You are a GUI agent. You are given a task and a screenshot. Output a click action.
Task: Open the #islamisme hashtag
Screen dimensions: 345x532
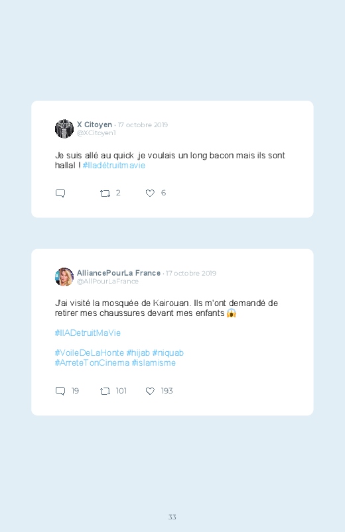(x=154, y=362)
